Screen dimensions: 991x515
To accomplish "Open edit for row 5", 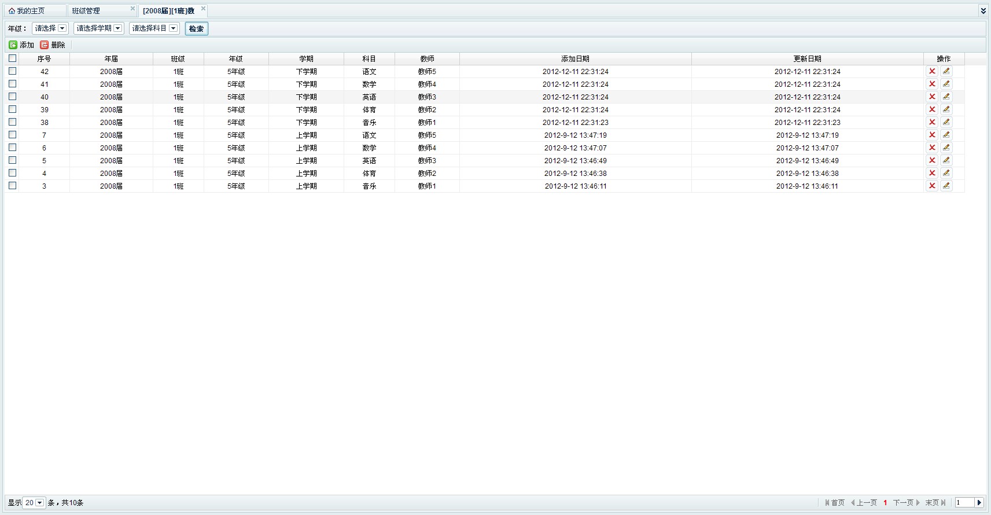I will pos(946,160).
